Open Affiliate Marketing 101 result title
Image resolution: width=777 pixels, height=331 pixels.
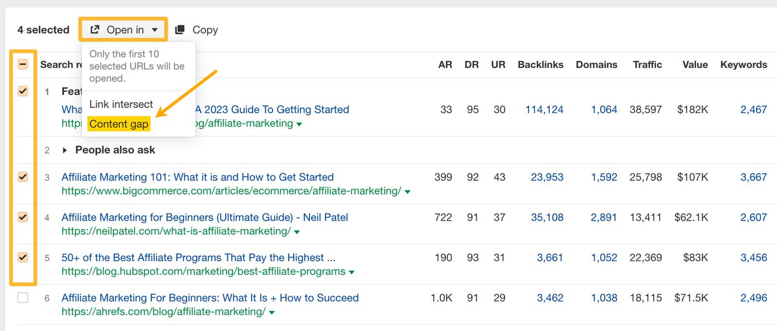click(197, 177)
